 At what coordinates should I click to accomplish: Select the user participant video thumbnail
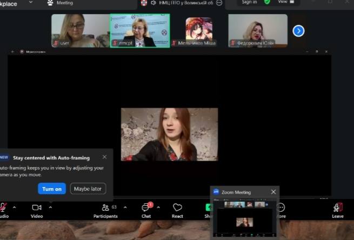(80, 31)
